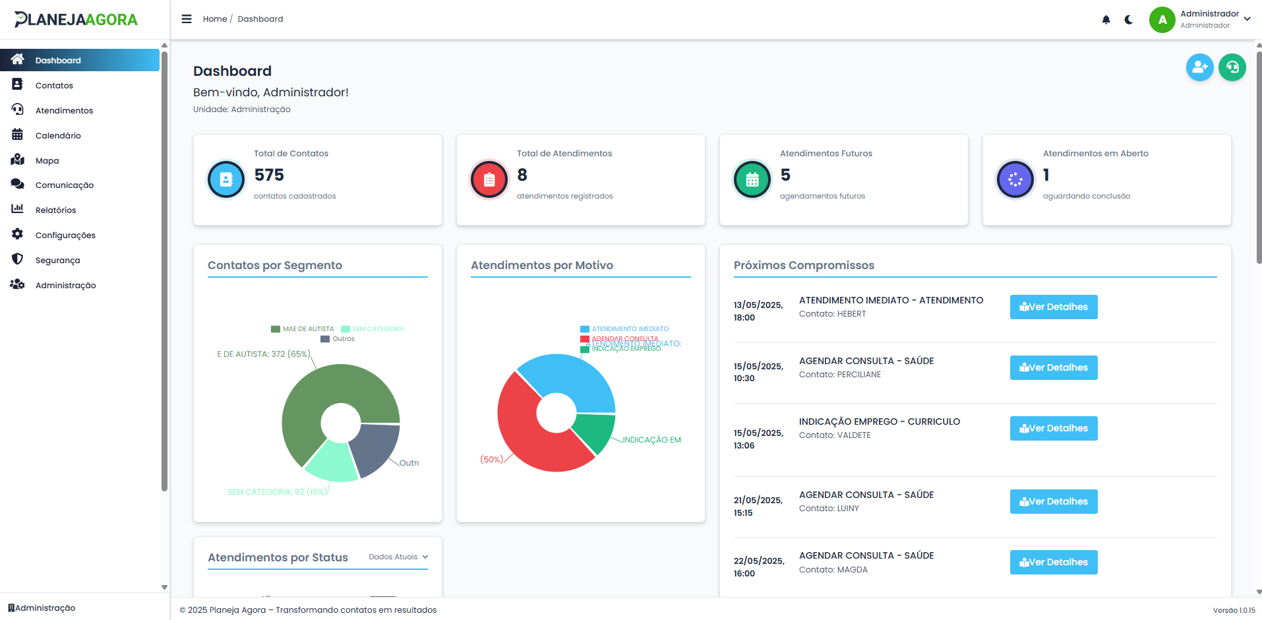Open the Contatos section icon
Viewport: 1262px width, 620px height.
18,85
